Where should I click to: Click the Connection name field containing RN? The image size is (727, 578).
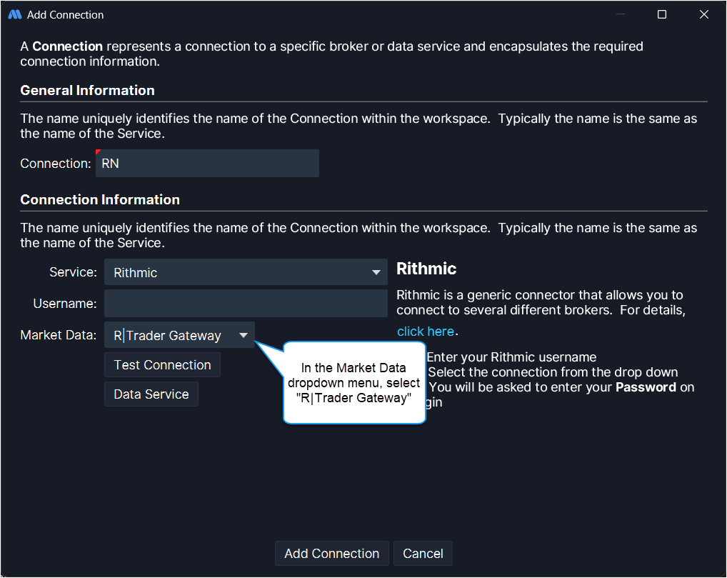pyautogui.click(x=207, y=164)
